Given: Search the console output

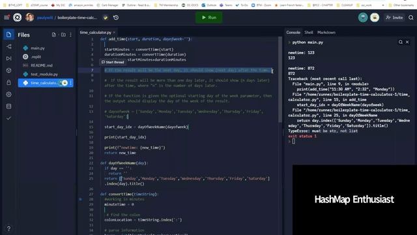Looking at the screenshot, I should 401,42.
